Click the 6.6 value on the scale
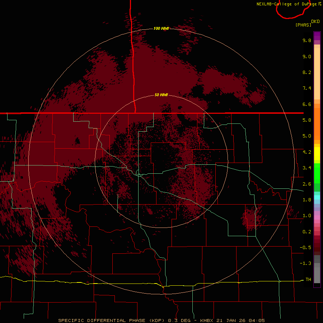This screenshot has height=323, width=323. tap(307, 104)
